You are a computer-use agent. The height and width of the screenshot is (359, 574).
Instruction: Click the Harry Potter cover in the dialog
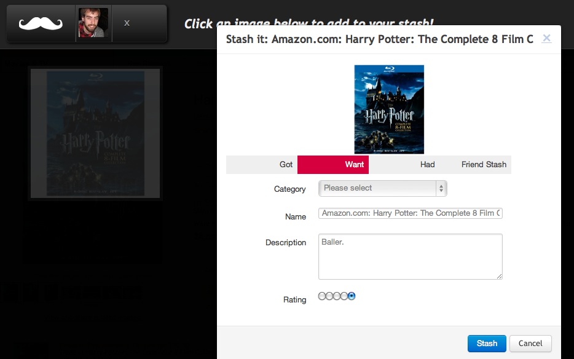389,109
